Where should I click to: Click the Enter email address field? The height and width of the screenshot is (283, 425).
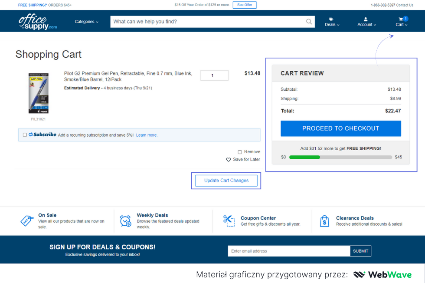pyautogui.click(x=289, y=251)
